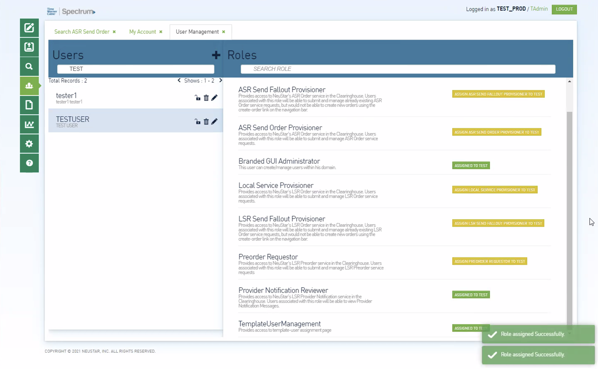
Task: Close the User Management tab
Action: tap(223, 32)
